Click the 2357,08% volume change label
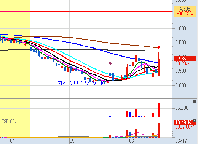Image resolution: width=198 pixels, height=144 pixels. 185,127
